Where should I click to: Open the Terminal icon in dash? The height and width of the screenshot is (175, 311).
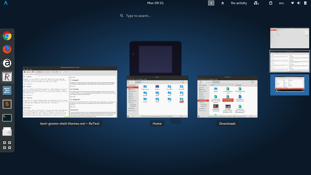[7, 118]
